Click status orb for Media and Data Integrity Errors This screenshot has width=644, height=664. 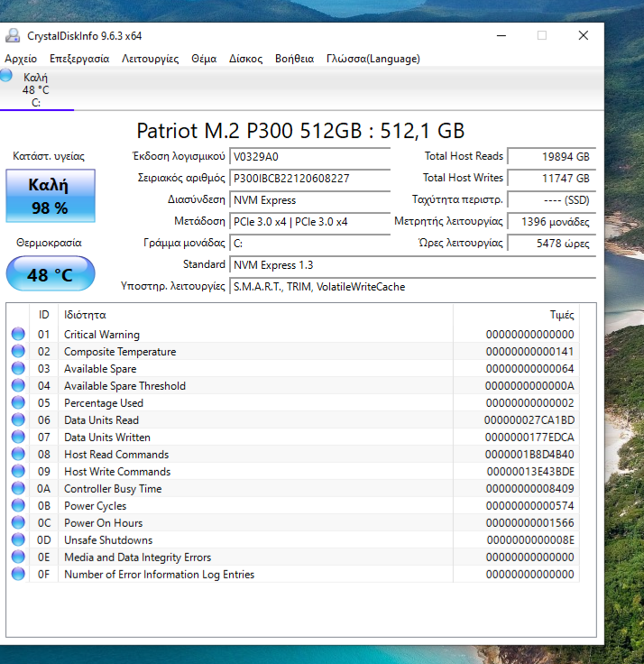pyautogui.click(x=18, y=557)
